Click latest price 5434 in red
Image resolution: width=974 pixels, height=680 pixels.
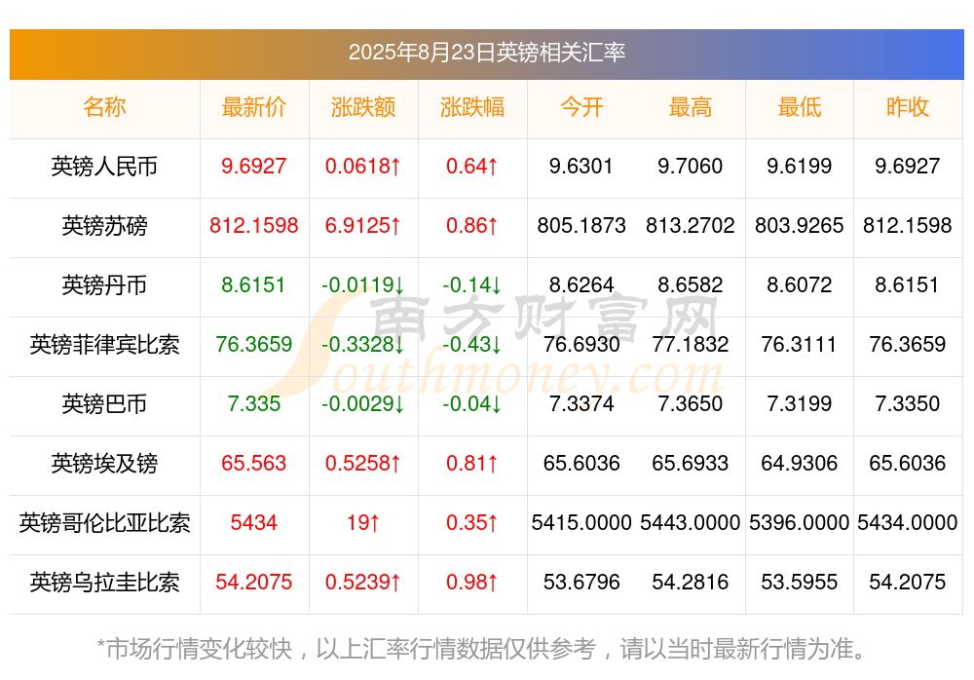click(254, 523)
